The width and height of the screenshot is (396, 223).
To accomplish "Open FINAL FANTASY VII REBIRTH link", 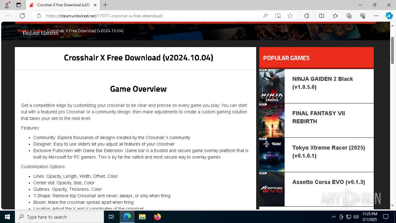I will (319, 117).
